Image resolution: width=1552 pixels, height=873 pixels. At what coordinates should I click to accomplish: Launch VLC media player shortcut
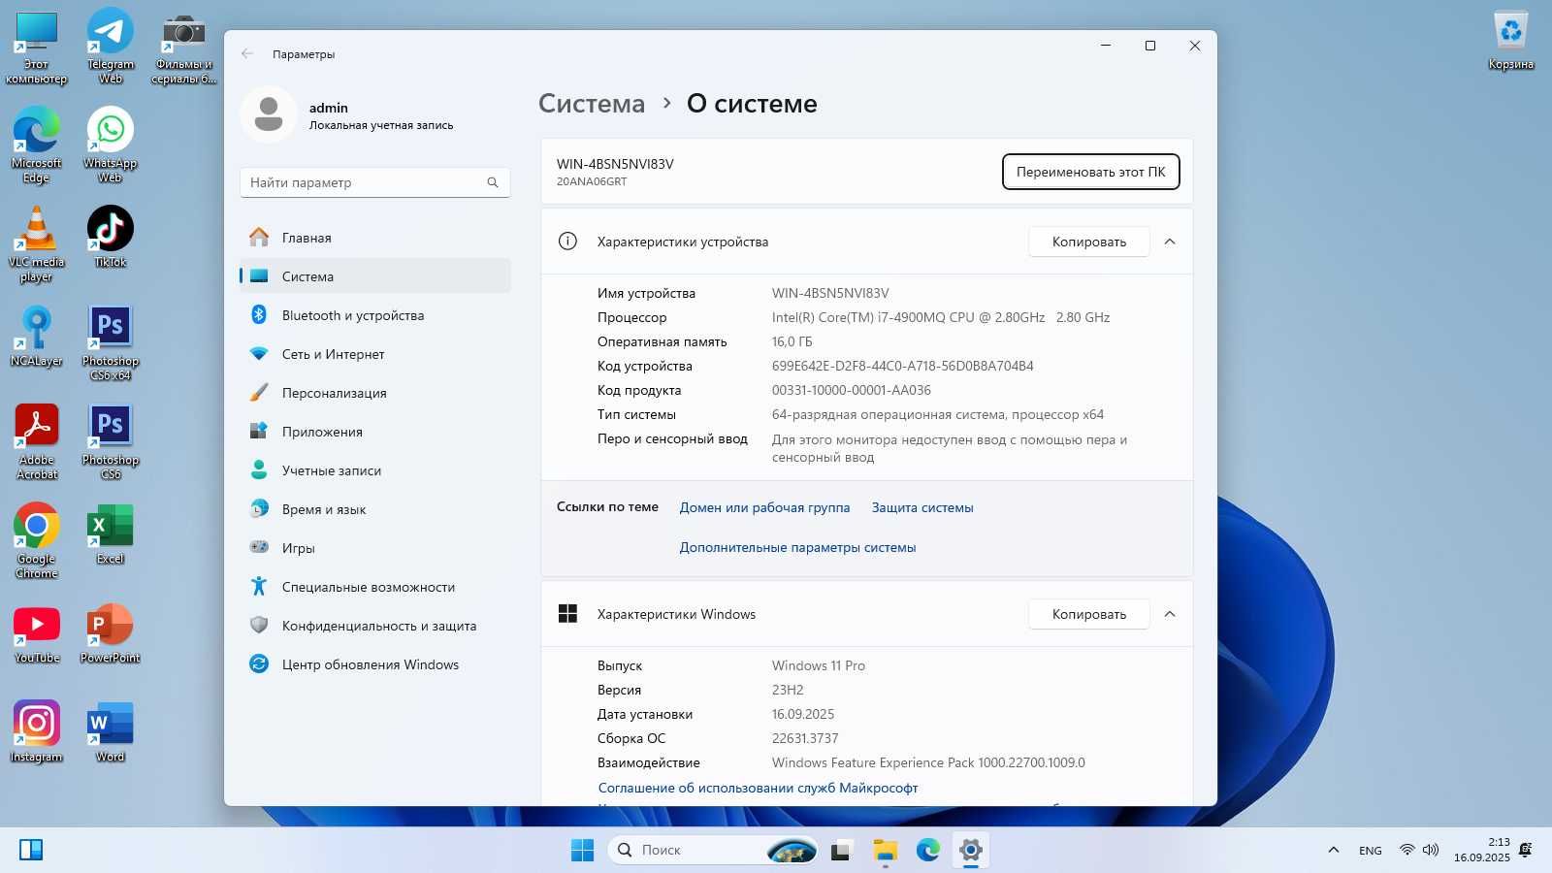(37, 243)
